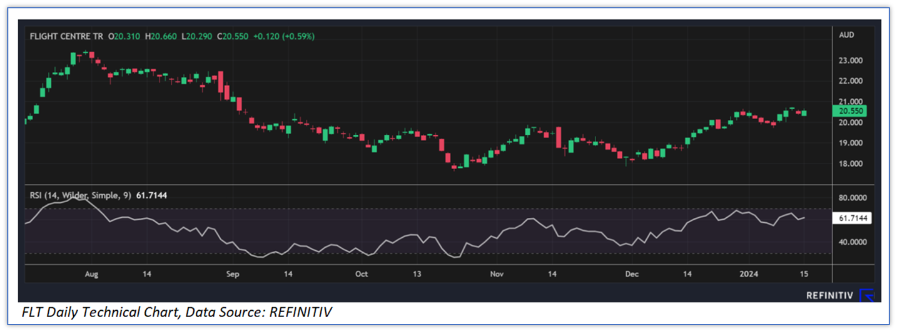Click the 40.0000 RSI axis label
Image resolution: width=897 pixels, height=332 pixels.
(853, 242)
